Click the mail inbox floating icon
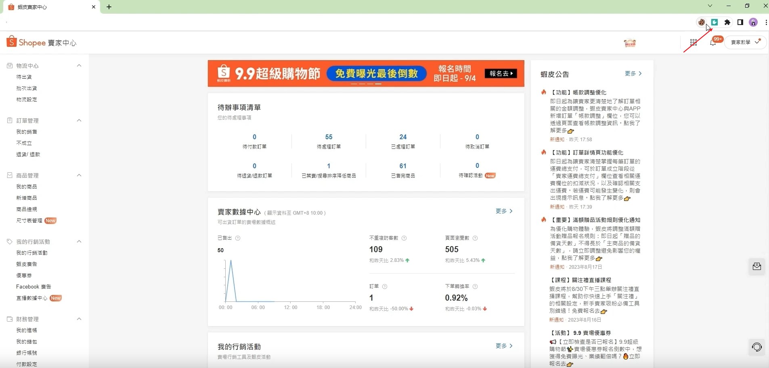This screenshot has width=769, height=368. (757, 266)
